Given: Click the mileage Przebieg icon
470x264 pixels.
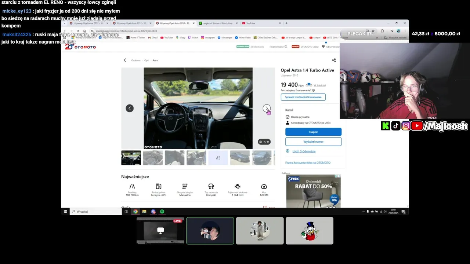Looking at the screenshot, I should click(x=132, y=186).
